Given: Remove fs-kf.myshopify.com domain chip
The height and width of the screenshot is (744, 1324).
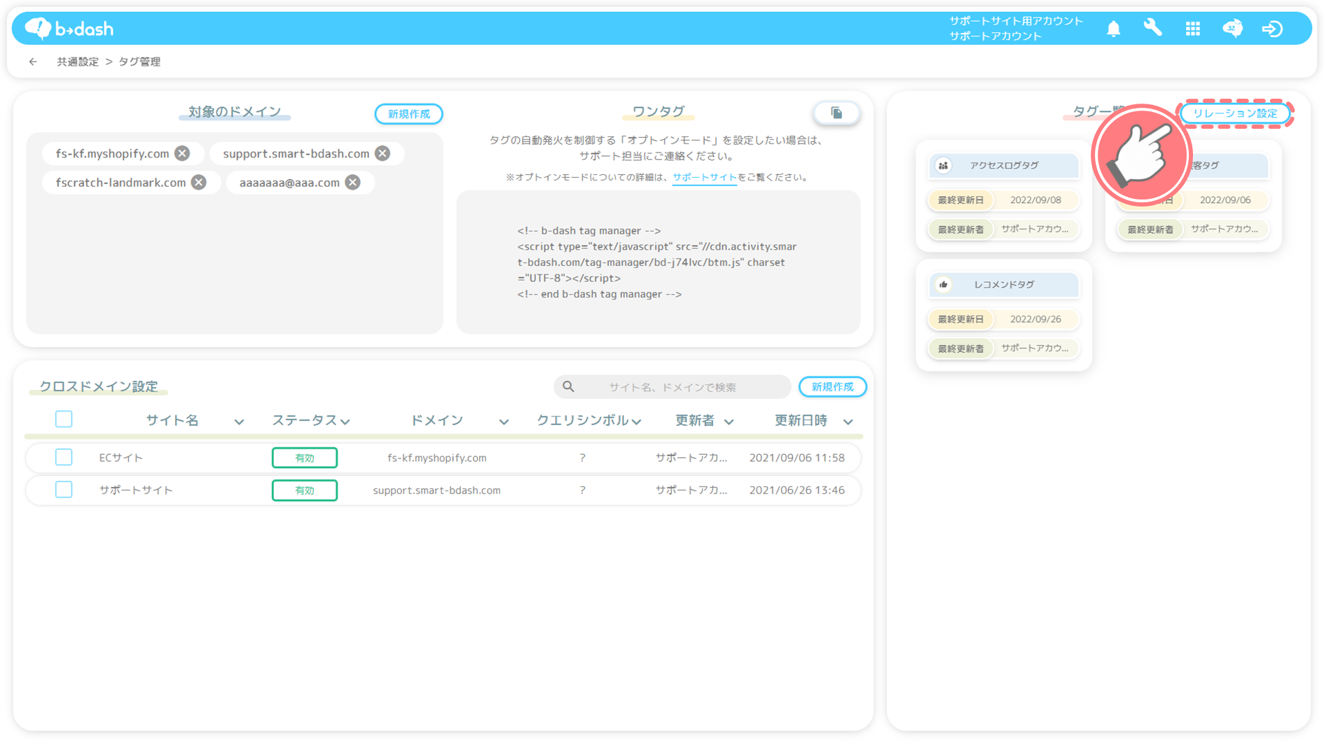Looking at the screenshot, I should [x=182, y=153].
